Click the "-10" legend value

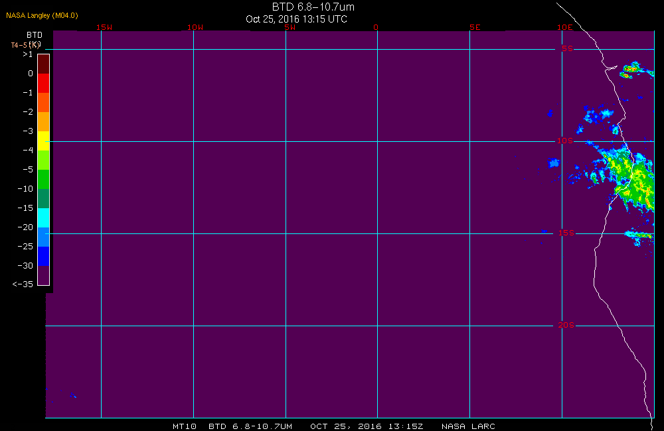(25, 188)
